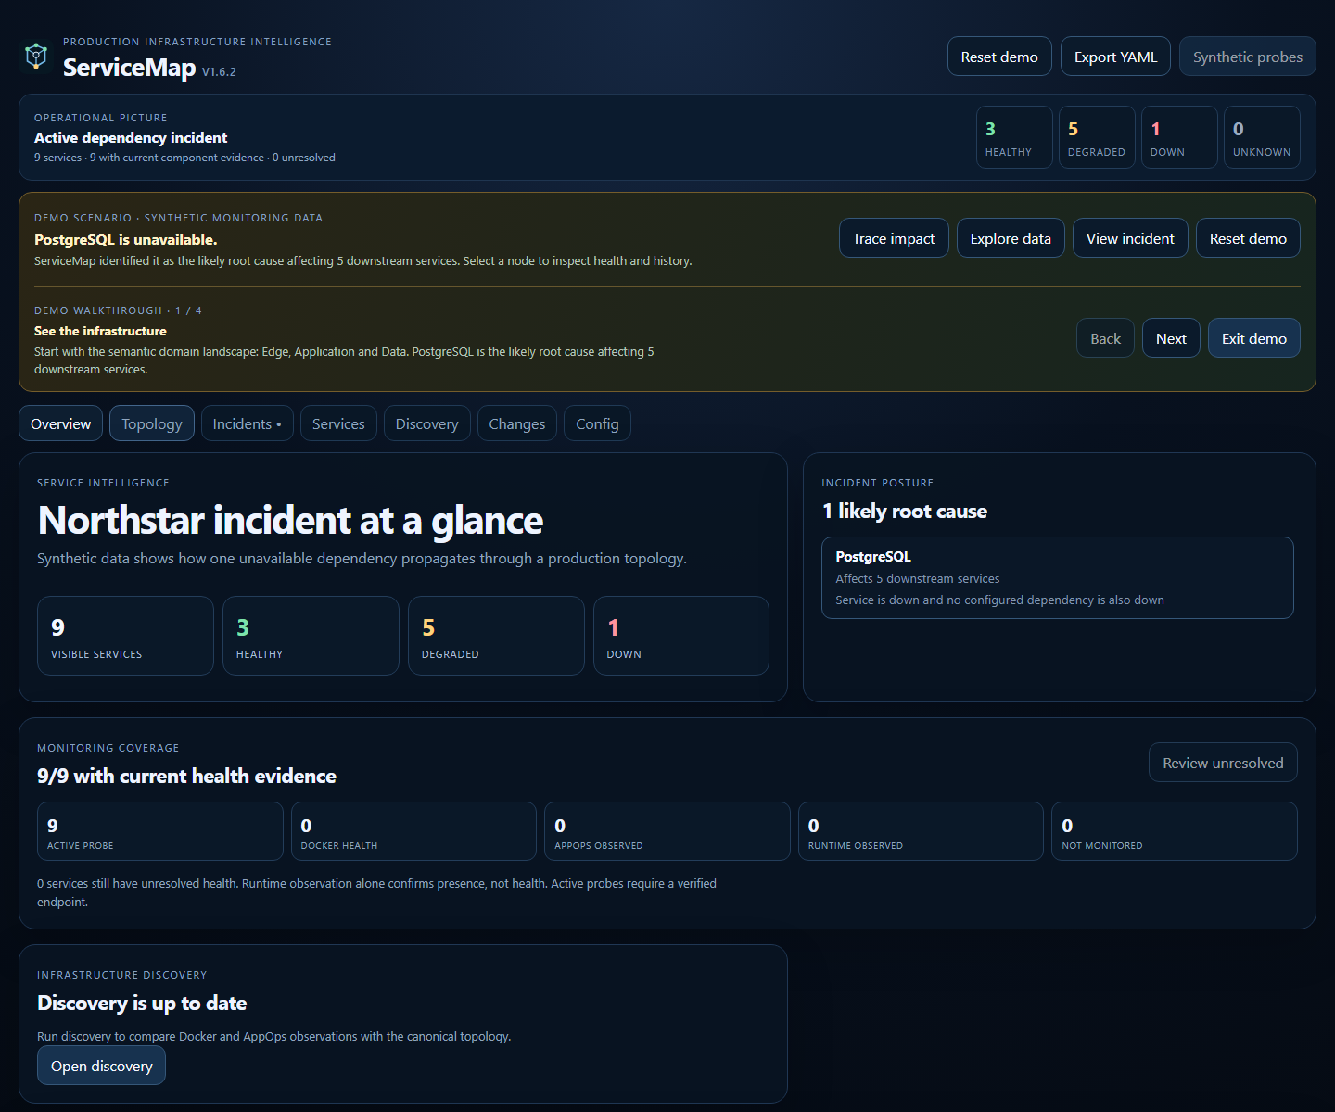The image size is (1335, 1112).
Task: Click the header DEGRADED count tile
Action: [1097, 137]
